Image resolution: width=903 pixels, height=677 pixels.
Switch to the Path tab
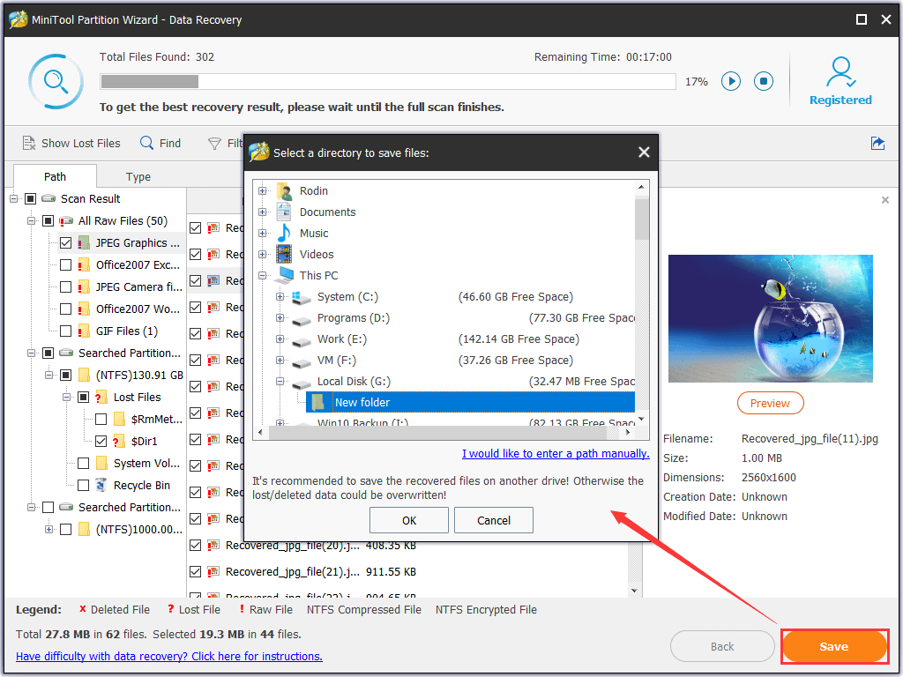(x=55, y=176)
